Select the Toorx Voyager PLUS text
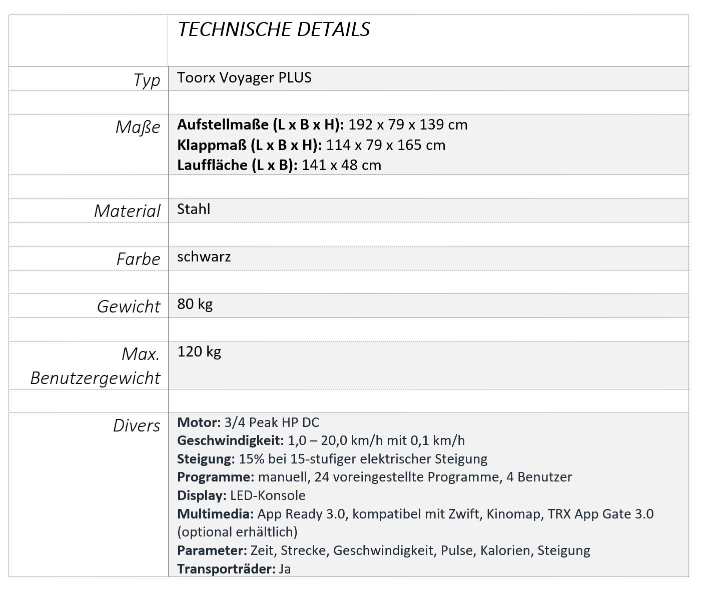 244,77
